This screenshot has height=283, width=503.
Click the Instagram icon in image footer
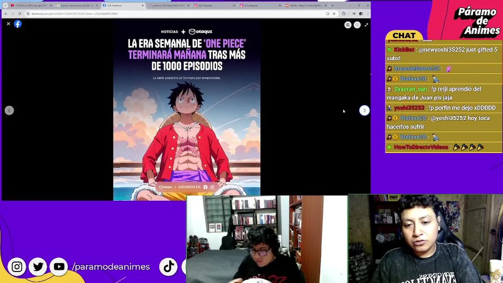pyautogui.click(x=212, y=187)
